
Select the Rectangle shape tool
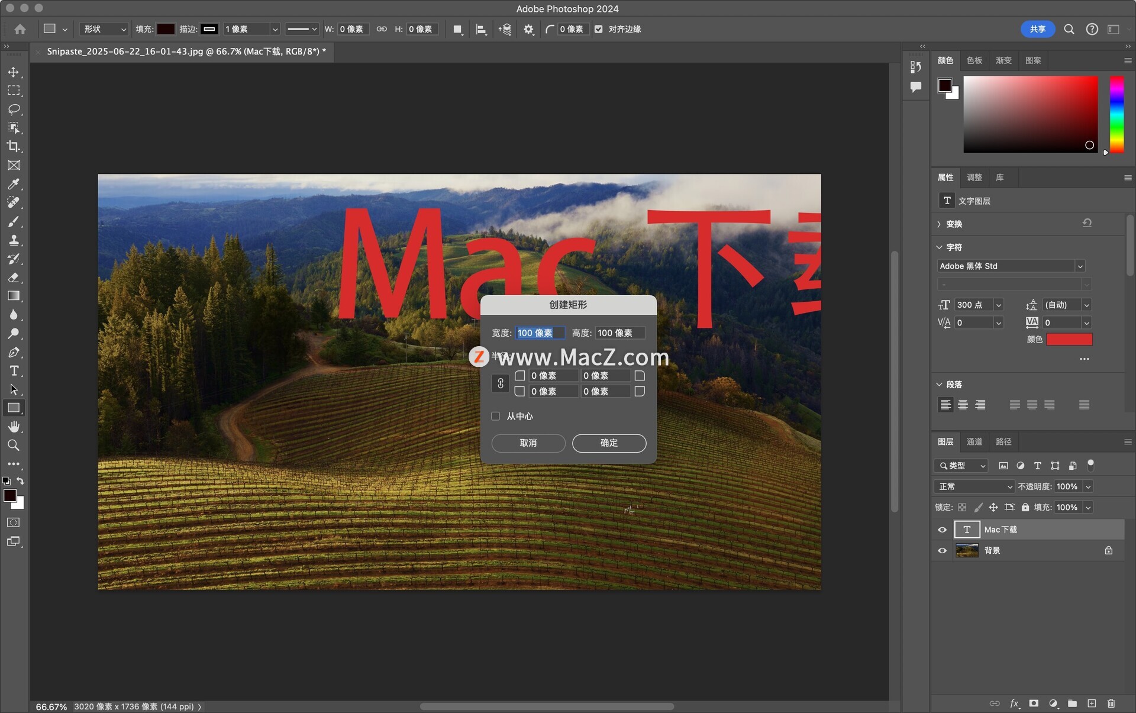point(13,408)
